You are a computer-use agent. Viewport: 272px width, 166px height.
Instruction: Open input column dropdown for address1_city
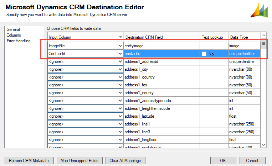tap(120, 69)
